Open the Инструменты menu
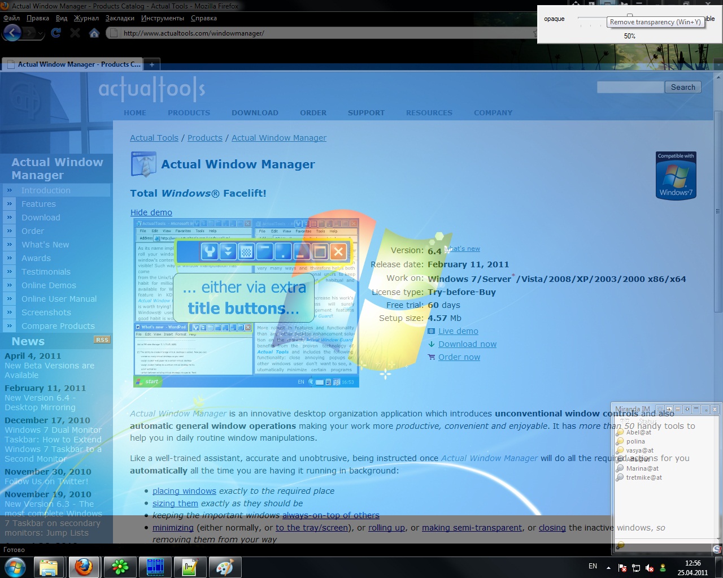723x578 pixels. [163, 18]
